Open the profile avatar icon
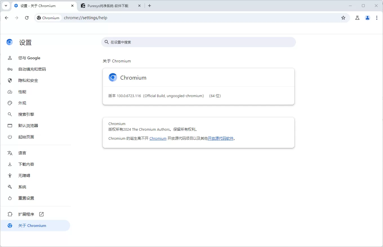Image resolution: width=383 pixels, height=247 pixels. 367,18
